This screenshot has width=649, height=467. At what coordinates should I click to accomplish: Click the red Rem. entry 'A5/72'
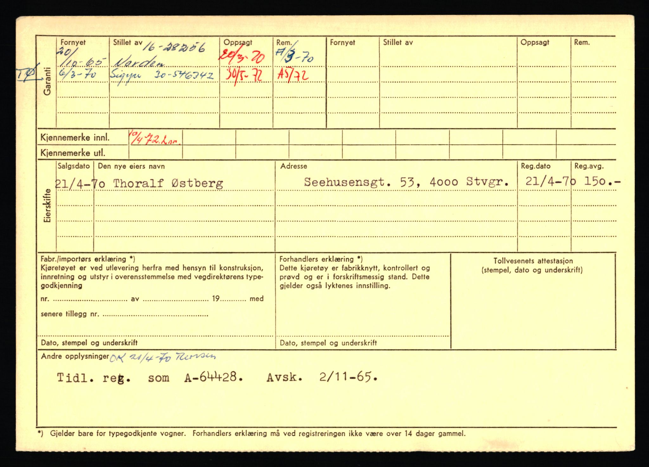tap(293, 75)
